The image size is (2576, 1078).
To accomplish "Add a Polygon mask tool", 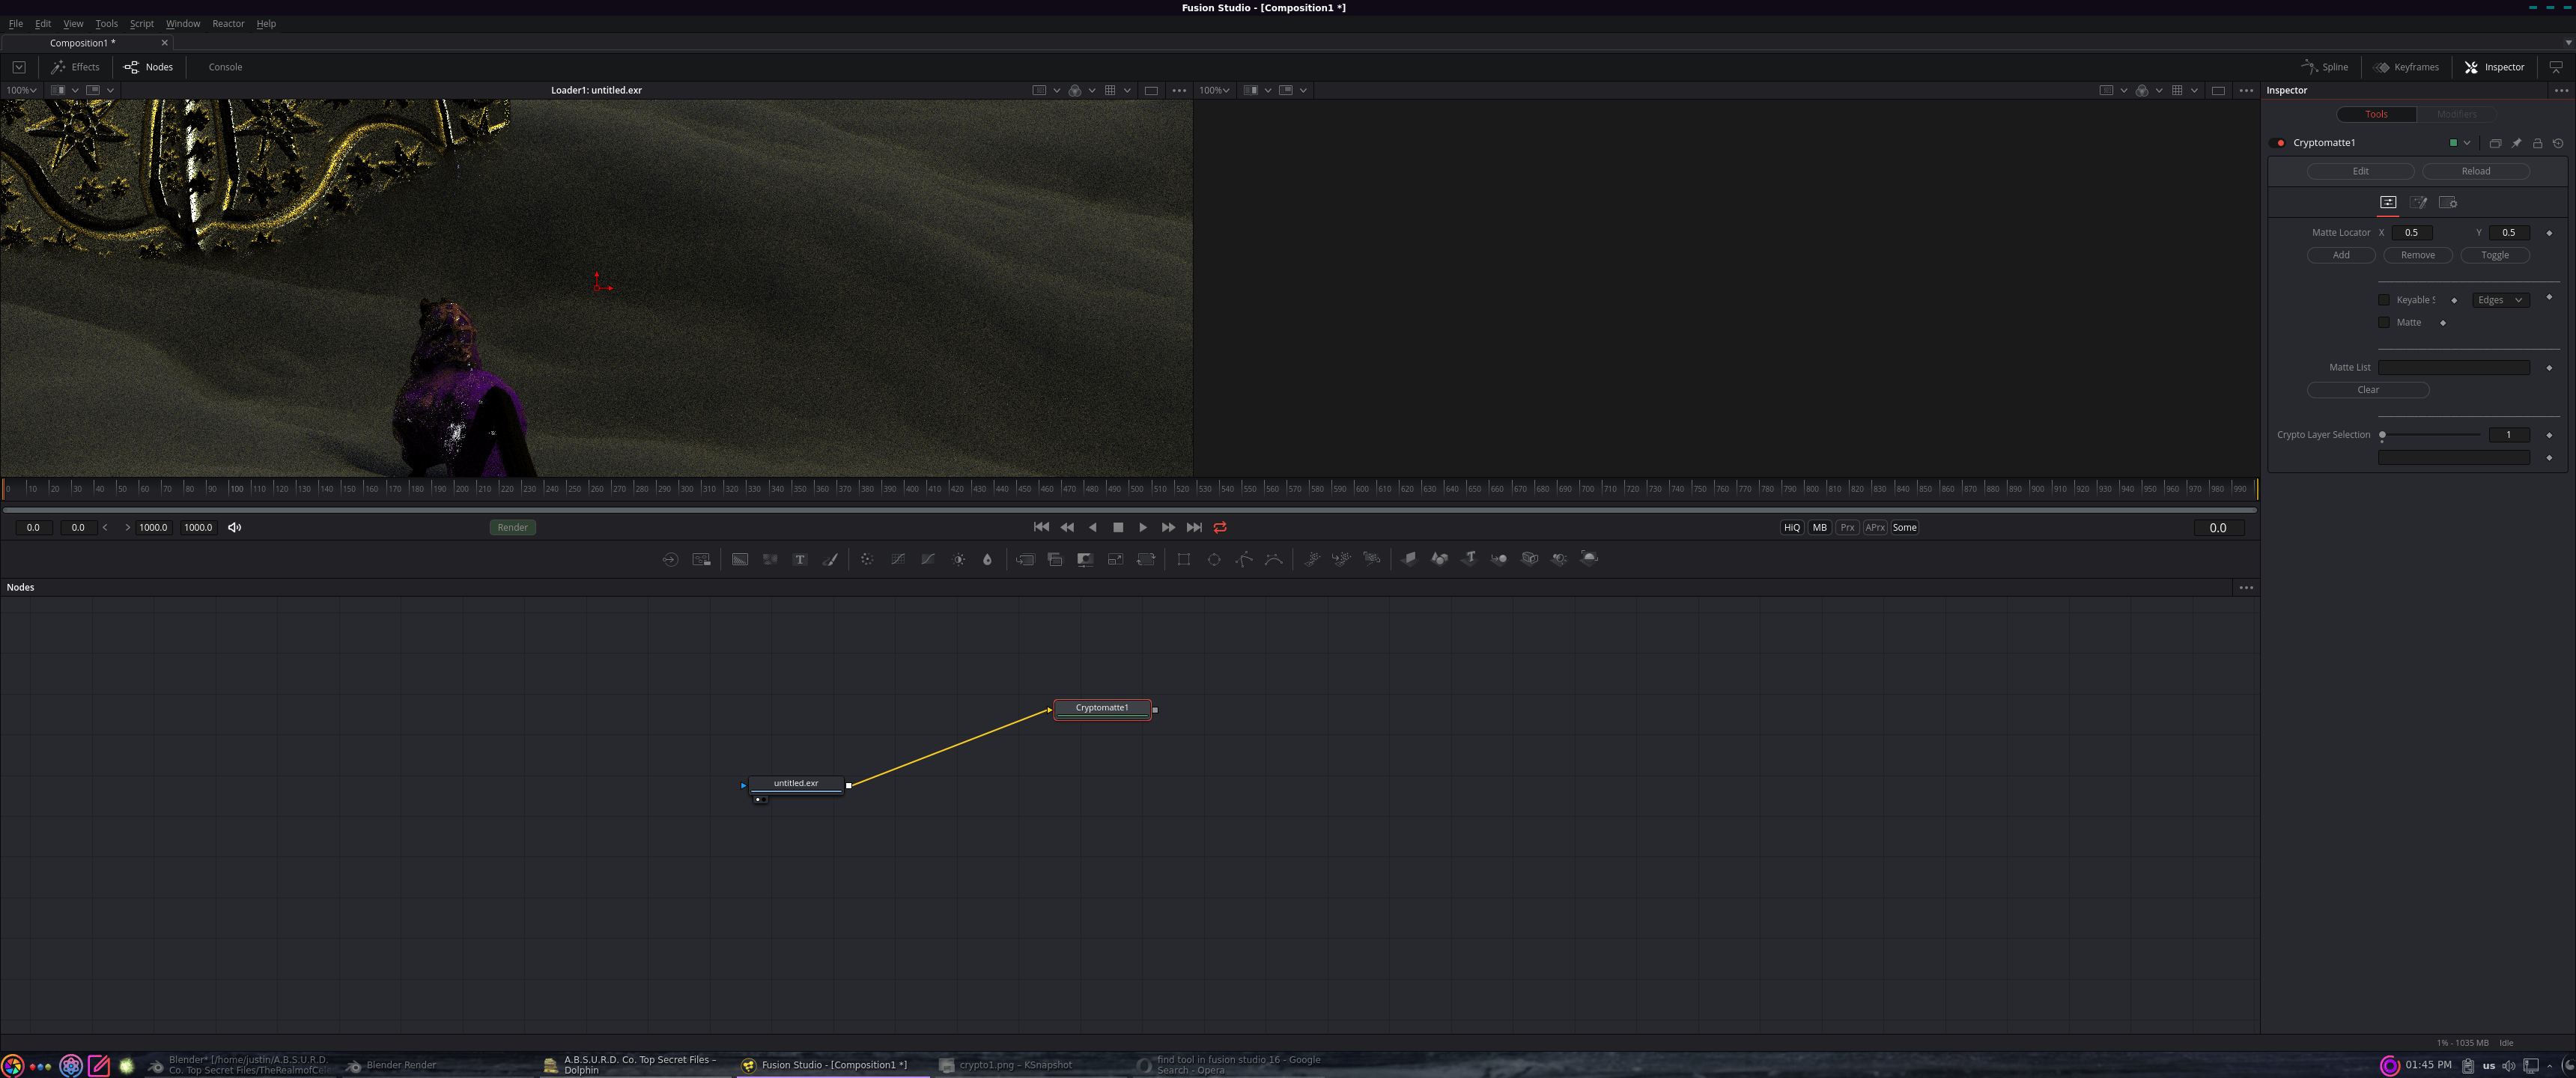I will pyautogui.click(x=1244, y=559).
